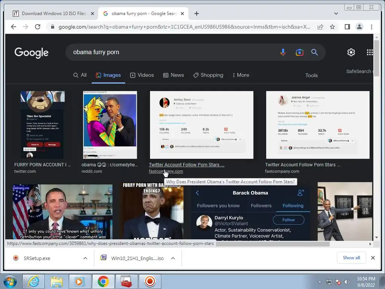Switch to Download Windows 10 ISO Files tab
The image size is (385, 289).
coord(53,14)
